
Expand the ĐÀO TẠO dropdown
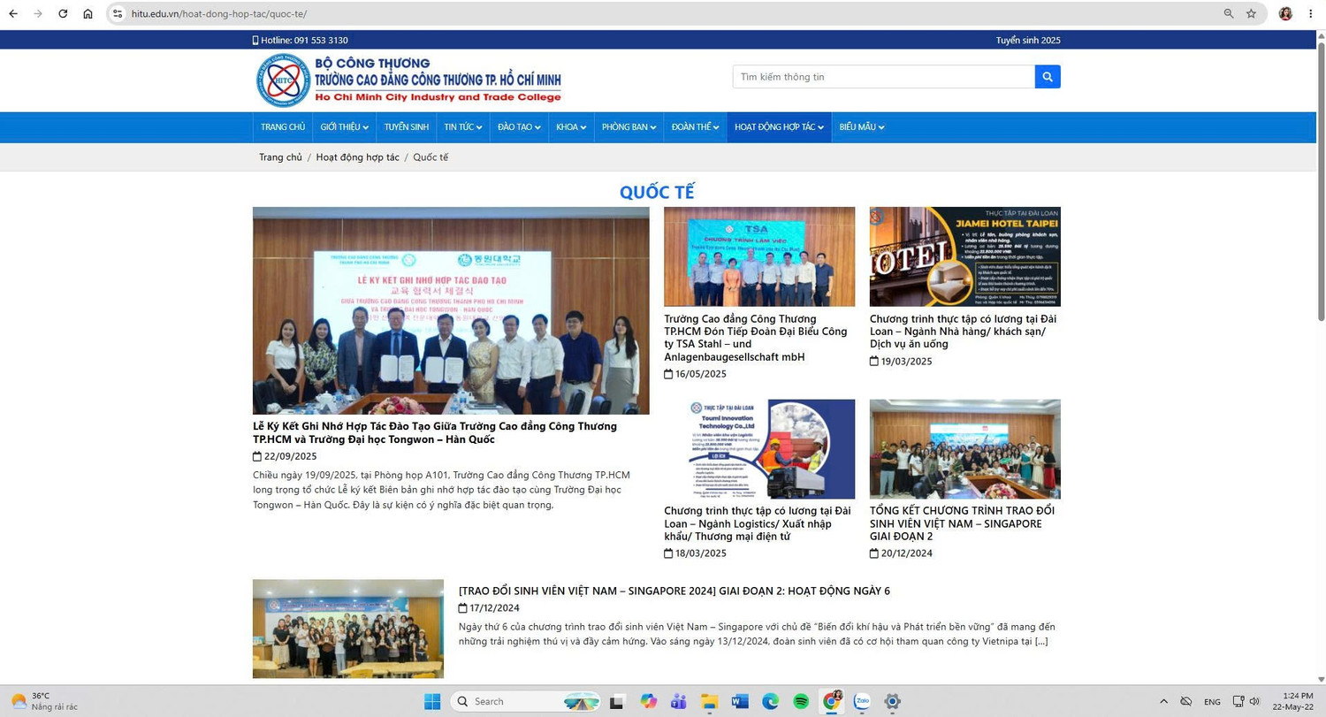point(519,127)
